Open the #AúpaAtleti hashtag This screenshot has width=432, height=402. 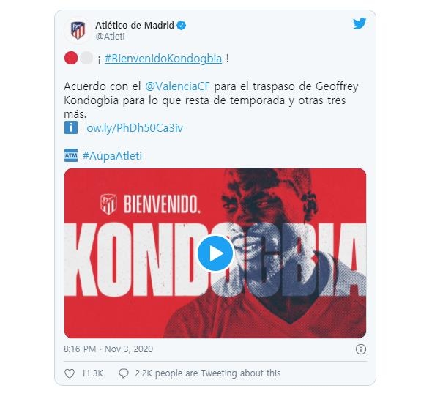pos(113,156)
